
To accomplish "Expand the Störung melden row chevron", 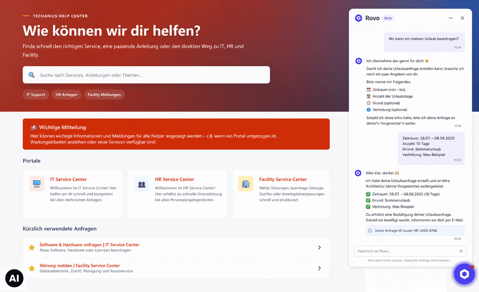I will 319,268.
